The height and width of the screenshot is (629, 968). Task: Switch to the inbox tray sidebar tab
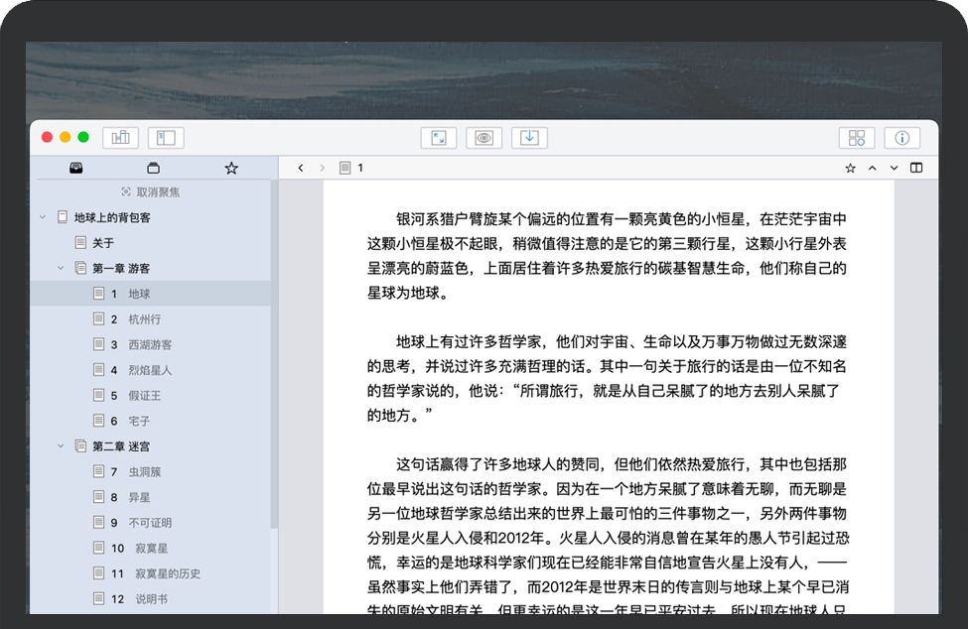76,168
